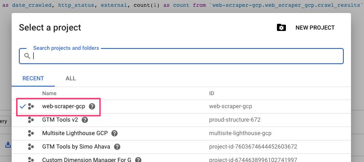364x162 pixels.
Task: Click the ID column header
Action: point(211,93)
